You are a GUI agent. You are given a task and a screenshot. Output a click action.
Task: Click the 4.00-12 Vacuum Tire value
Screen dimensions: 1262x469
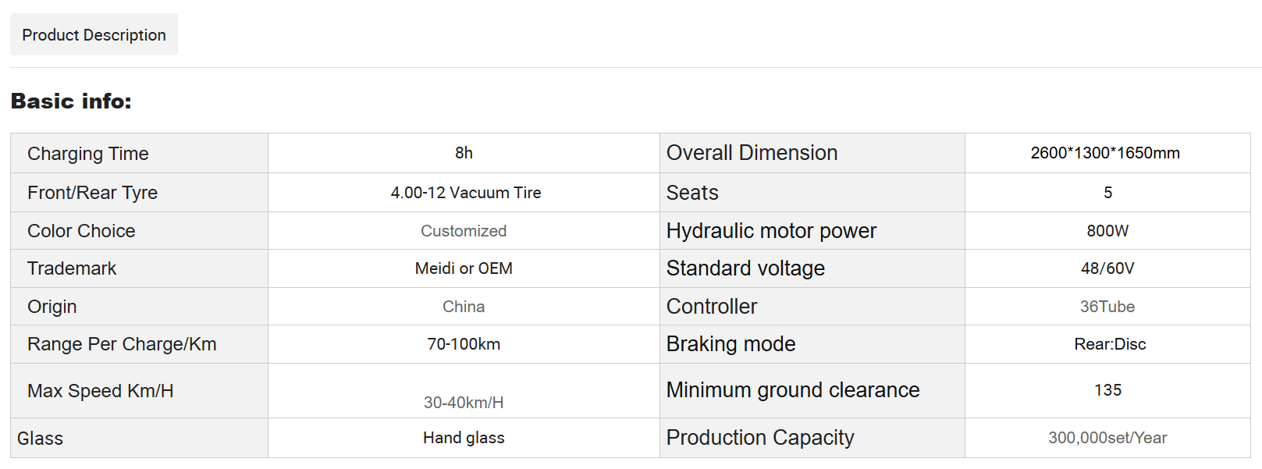[465, 193]
